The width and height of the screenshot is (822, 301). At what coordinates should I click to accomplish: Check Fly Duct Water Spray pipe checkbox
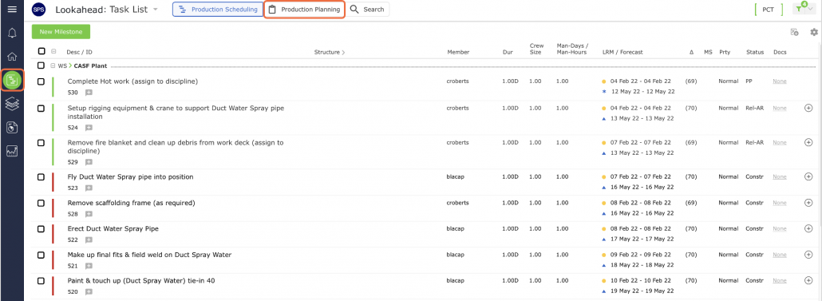tap(41, 177)
